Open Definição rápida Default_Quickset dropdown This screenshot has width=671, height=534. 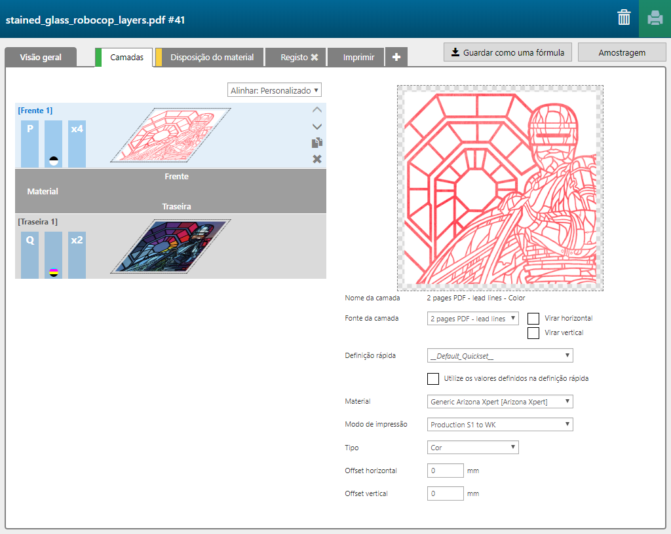(500, 355)
